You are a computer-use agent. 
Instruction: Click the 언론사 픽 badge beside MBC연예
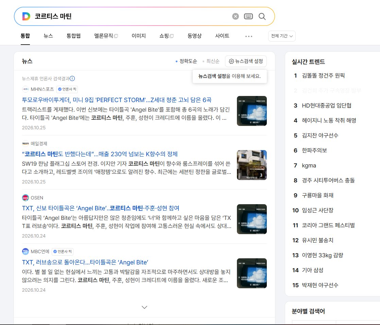63,251
